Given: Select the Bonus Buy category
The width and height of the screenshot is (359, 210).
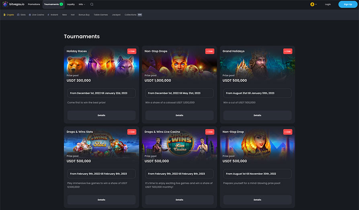Looking at the screenshot, I should [x=84, y=15].
